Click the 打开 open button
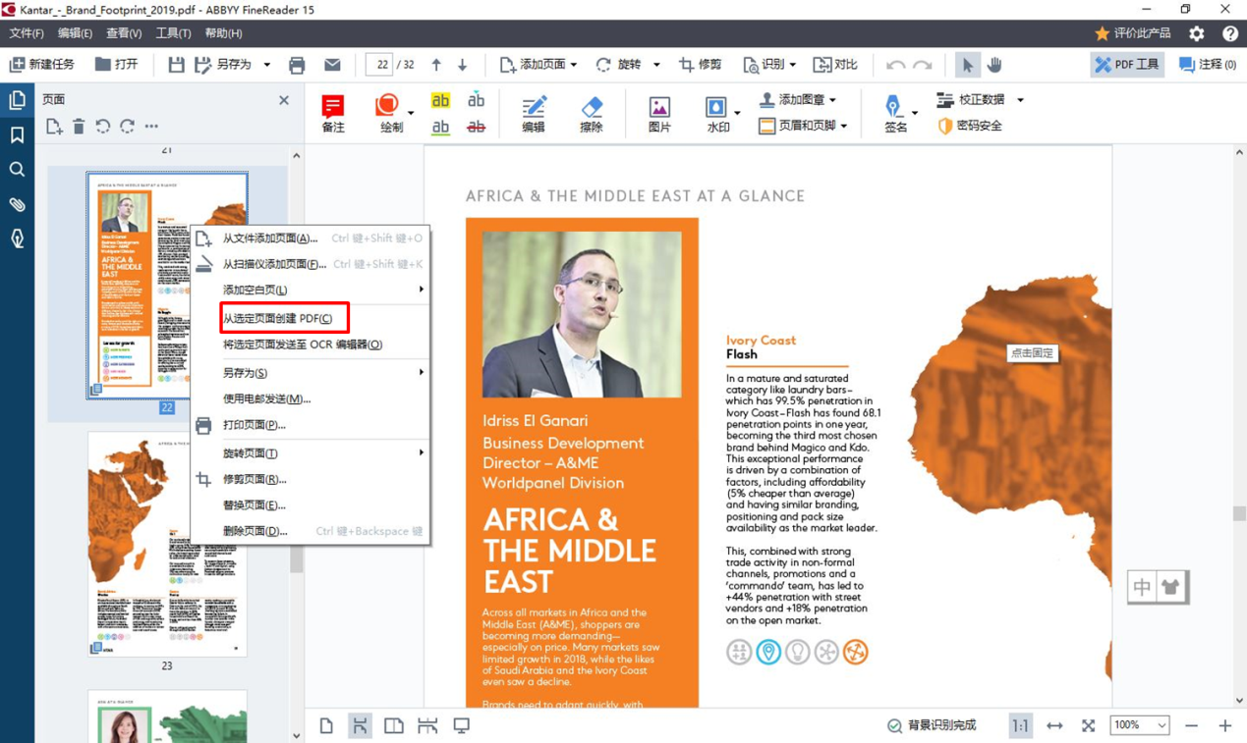 point(116,65)
